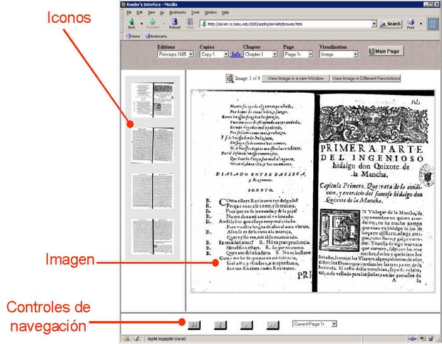Open the Edit menu

[x=140, y=13]
